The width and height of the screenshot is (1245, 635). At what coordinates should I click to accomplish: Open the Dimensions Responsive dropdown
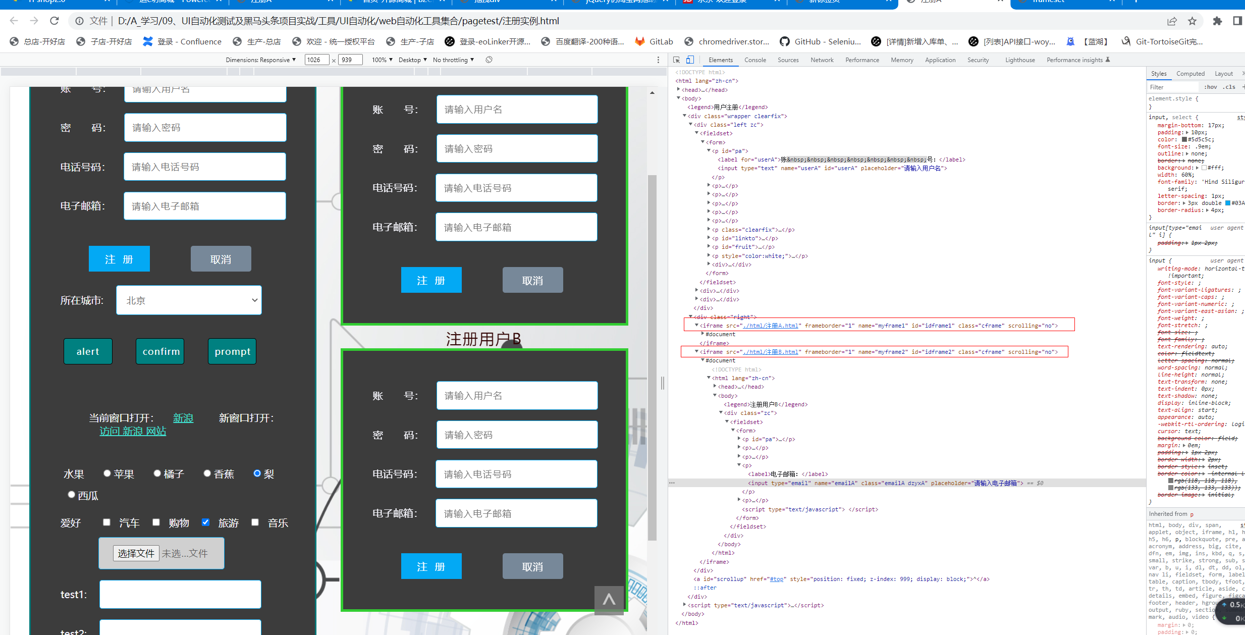(260, 60)
